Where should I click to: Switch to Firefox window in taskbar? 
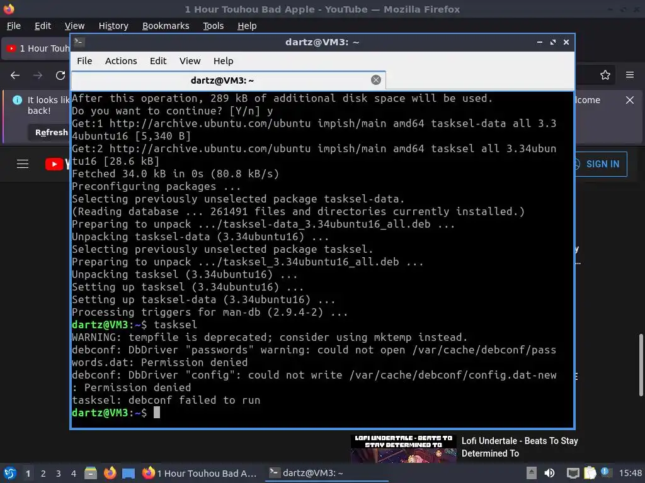coord(200,473)
